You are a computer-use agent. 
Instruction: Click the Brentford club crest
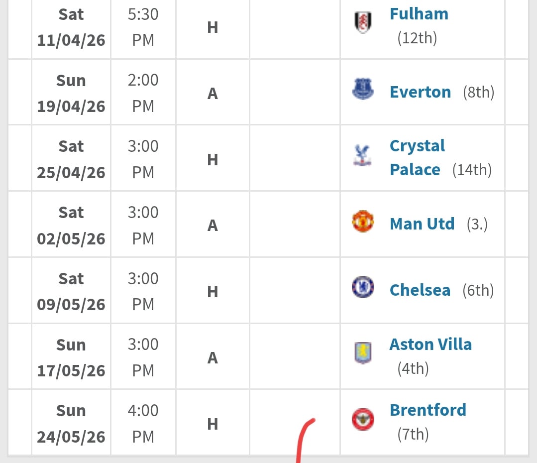363,419
